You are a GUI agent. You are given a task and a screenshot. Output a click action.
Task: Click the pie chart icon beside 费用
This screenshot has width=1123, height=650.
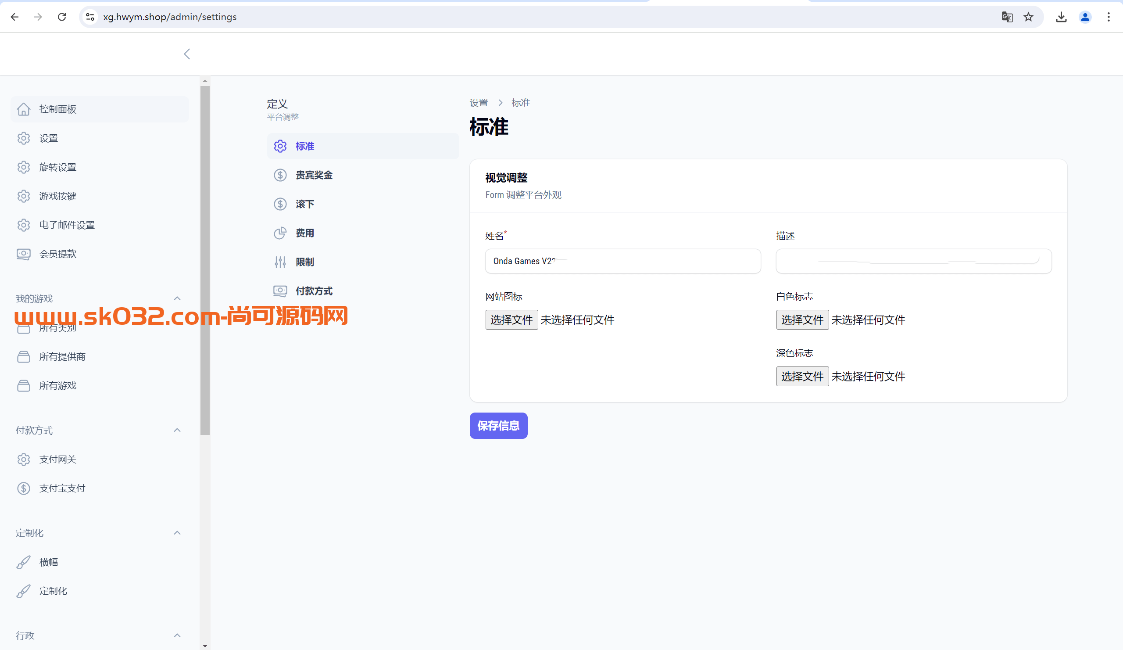point(280,233)
